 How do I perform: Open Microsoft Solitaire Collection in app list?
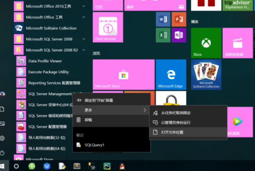[50, 28]
